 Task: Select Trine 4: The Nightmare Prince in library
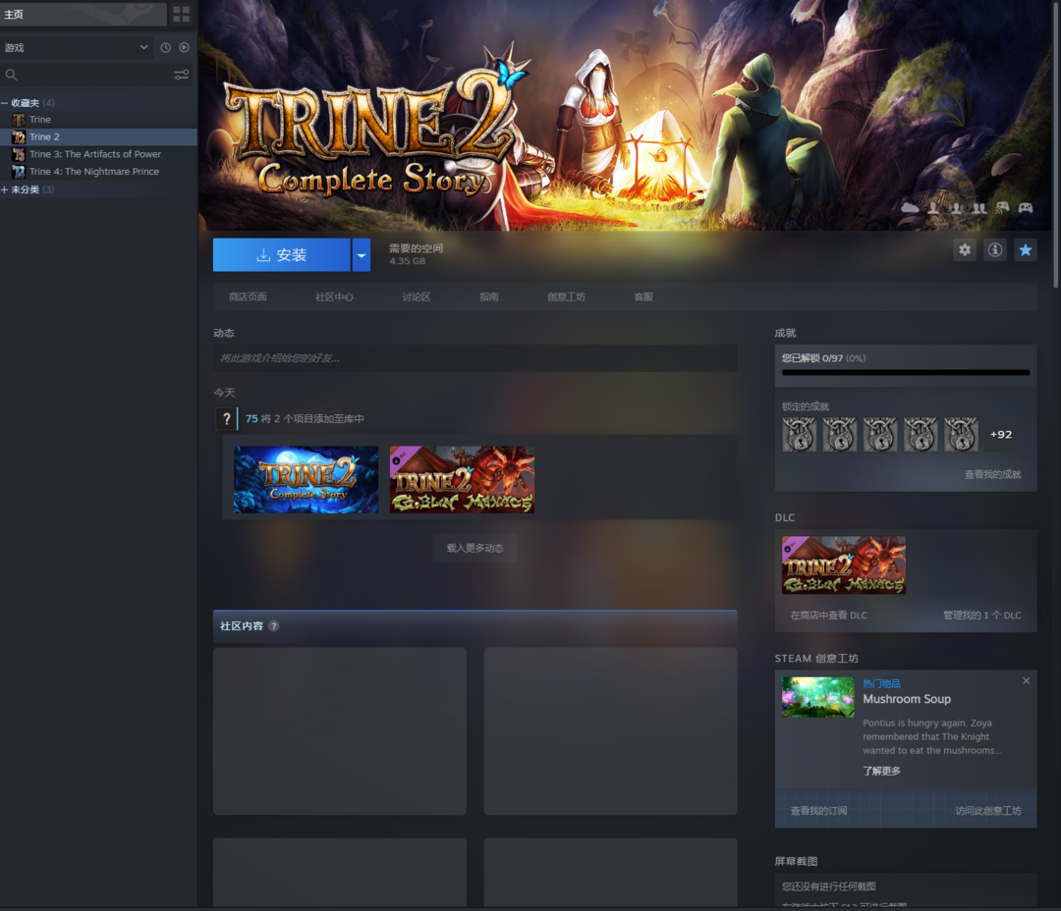(93, 172)
